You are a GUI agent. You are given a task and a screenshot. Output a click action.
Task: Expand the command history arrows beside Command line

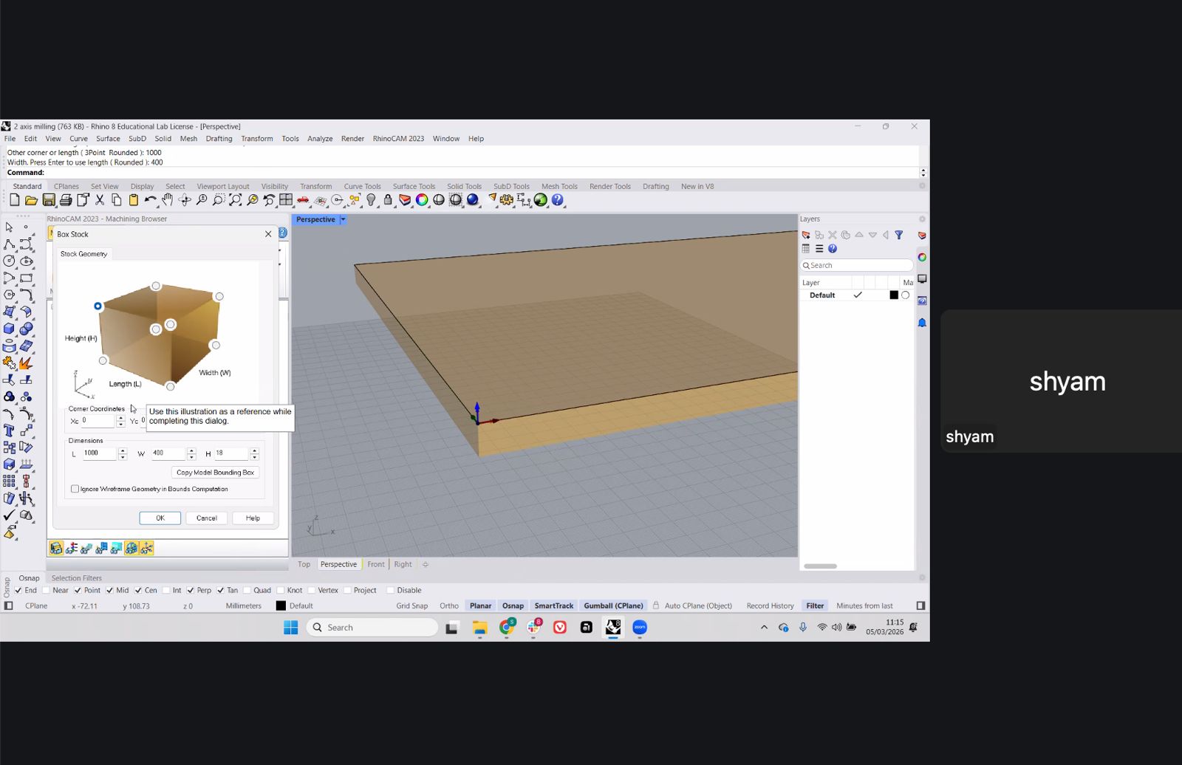click(923, 172)
